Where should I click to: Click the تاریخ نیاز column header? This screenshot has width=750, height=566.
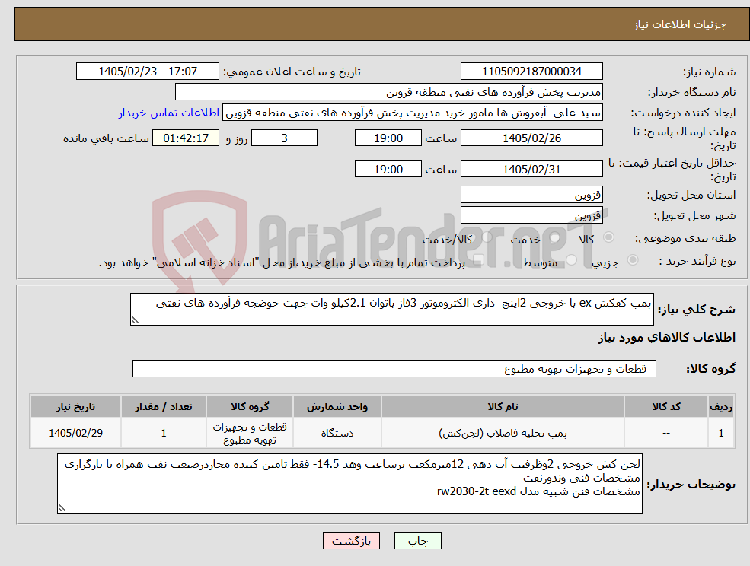point(75,407)
